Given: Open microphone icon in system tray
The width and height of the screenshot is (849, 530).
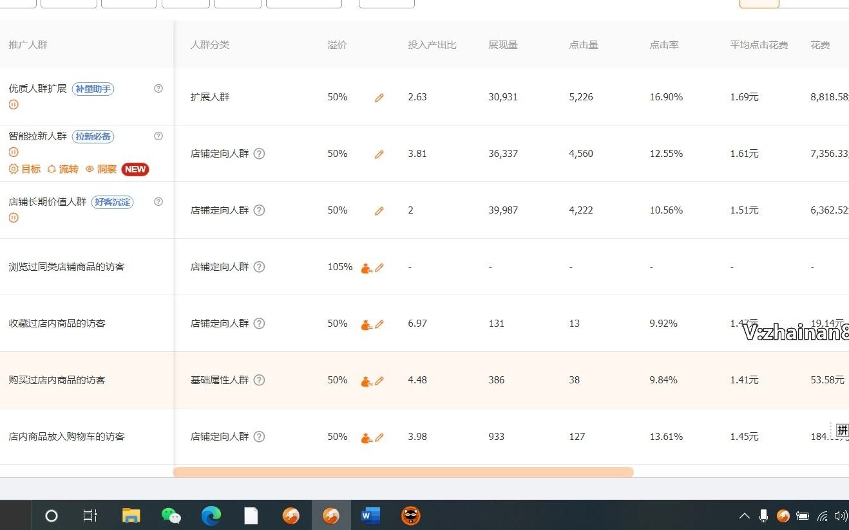Looking at the screenshot, I should coord(764,516).
